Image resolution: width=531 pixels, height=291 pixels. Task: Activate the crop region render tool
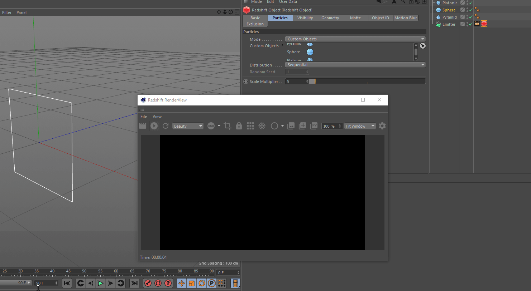[228, 126]
